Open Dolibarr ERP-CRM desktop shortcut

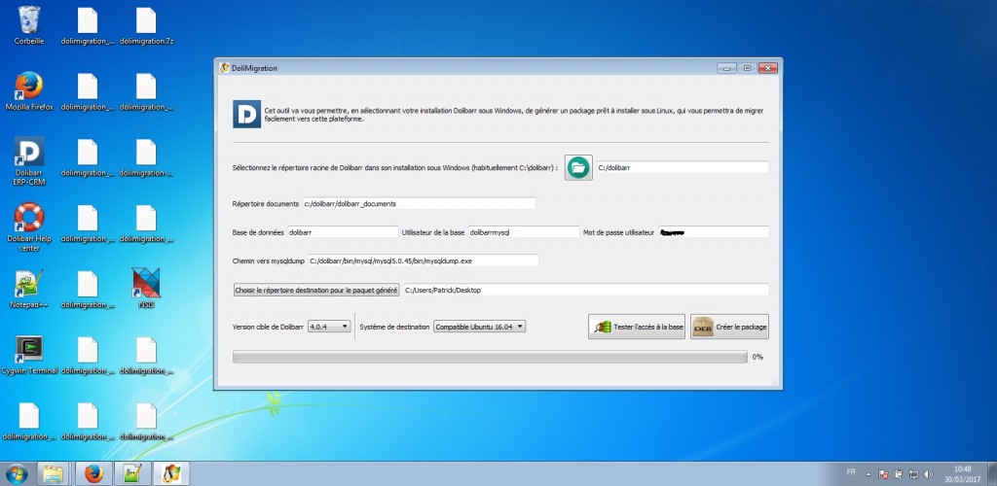pos(29,161)
